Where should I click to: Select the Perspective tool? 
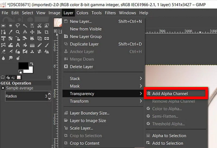(32, 38)
